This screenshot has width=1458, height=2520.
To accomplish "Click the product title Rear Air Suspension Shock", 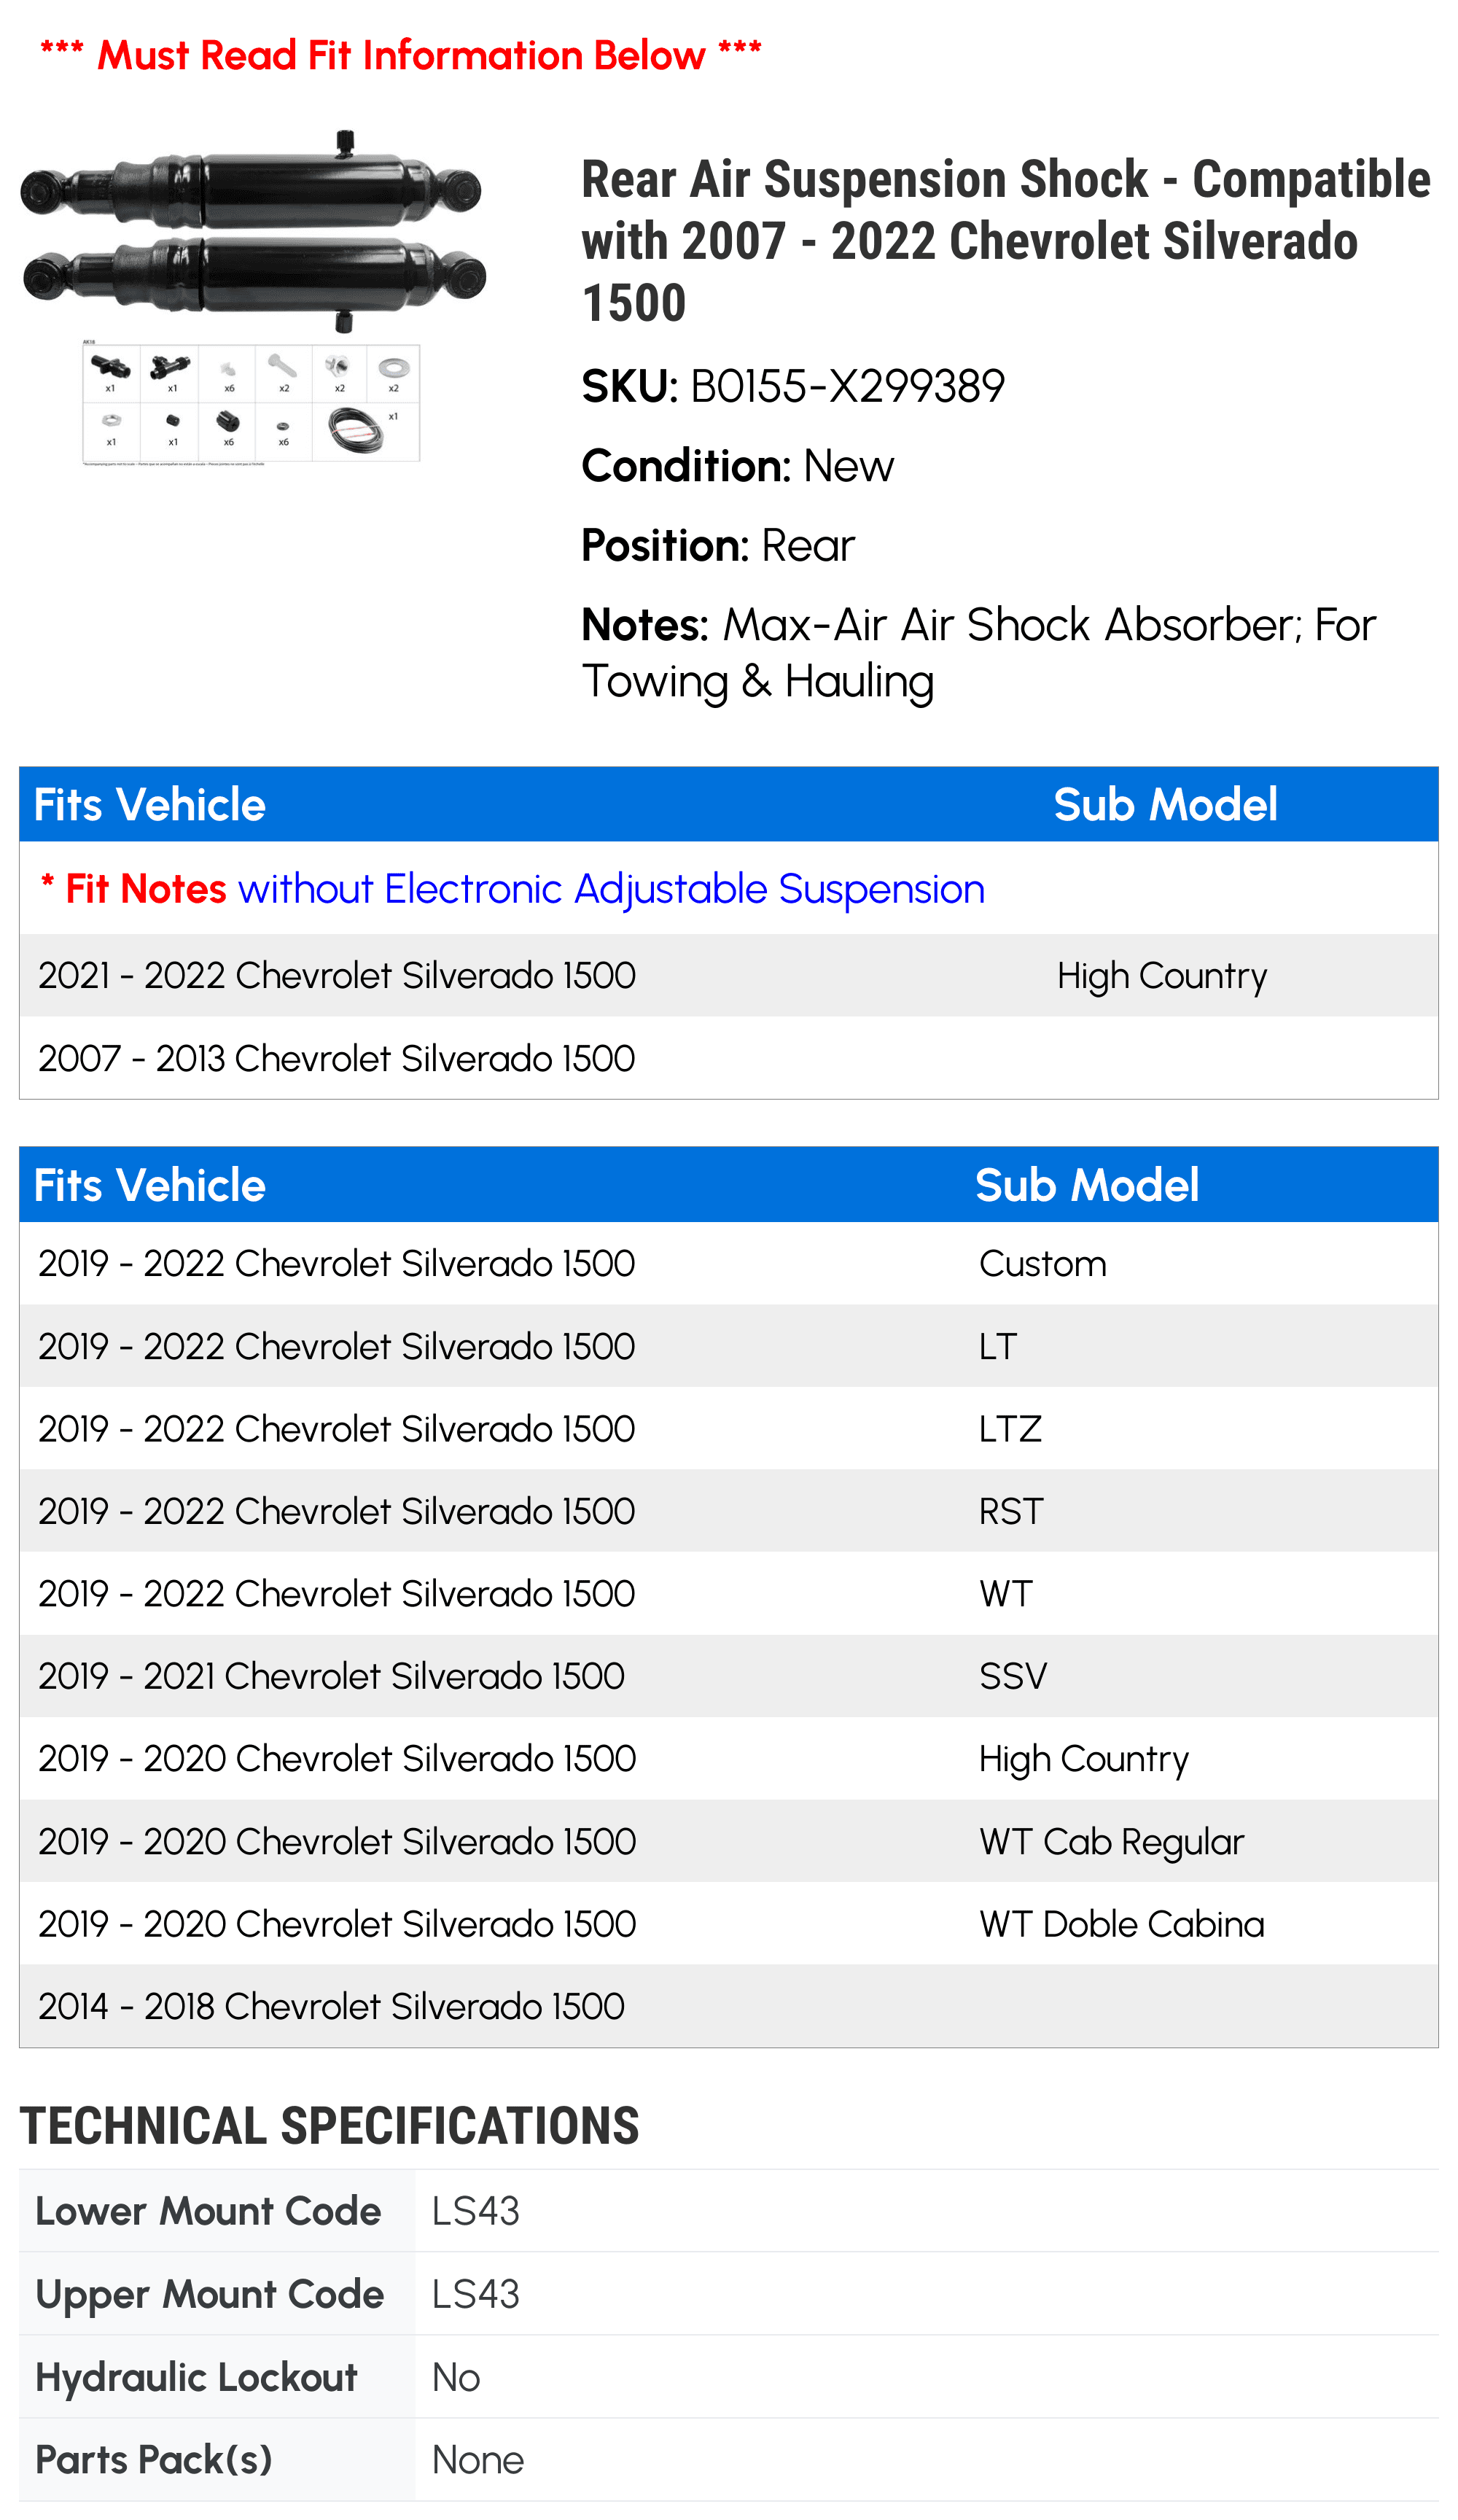I will [1006, 241].
